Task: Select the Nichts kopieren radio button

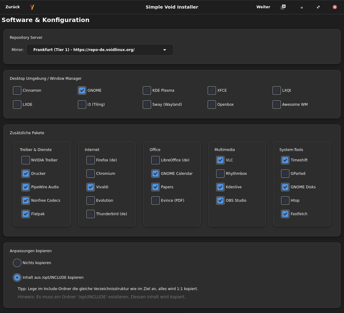Action: 17,263
